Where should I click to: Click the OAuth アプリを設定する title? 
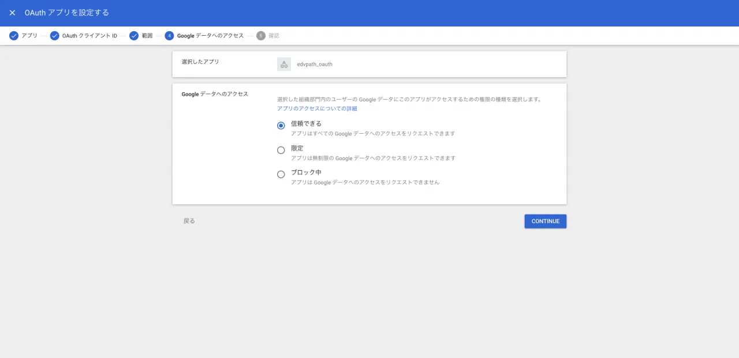(67, 13)
